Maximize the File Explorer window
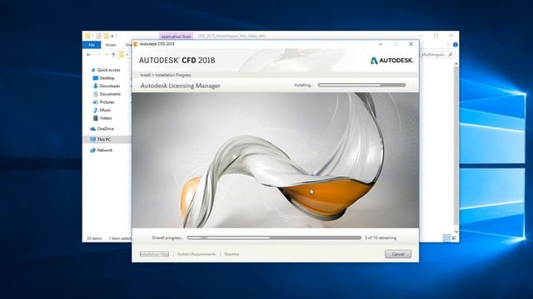 coord(436,36)
